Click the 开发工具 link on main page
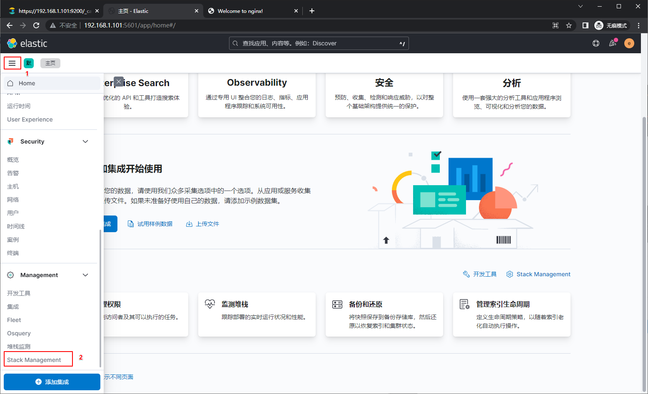Viewport: 648px width, 394px height. [x=485, y=274]
